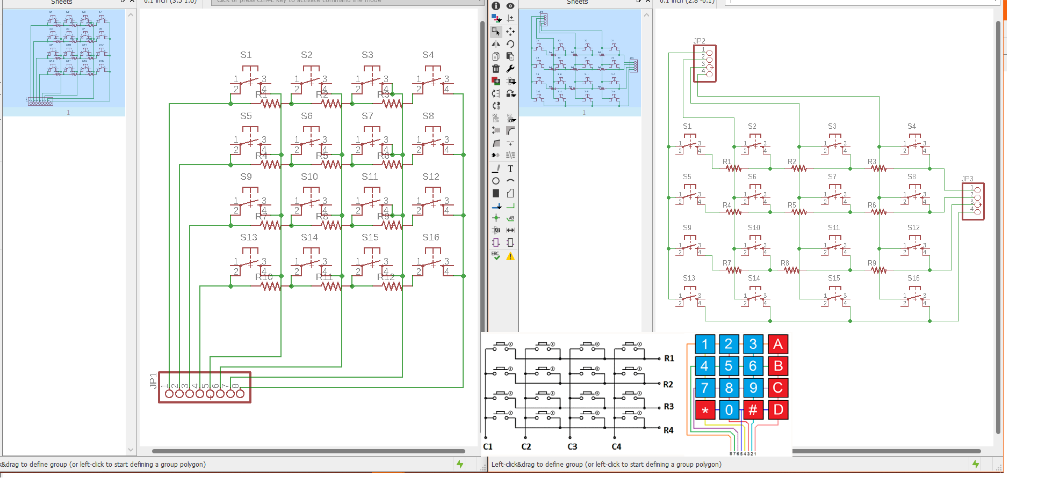The width and height of the screenshot is (1038, 485).
Task: Select the Arc tool
Action: click(x=510, y=181)
